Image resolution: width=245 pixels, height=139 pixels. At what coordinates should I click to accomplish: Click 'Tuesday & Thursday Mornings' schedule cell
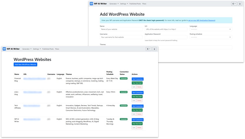[110, 122]
